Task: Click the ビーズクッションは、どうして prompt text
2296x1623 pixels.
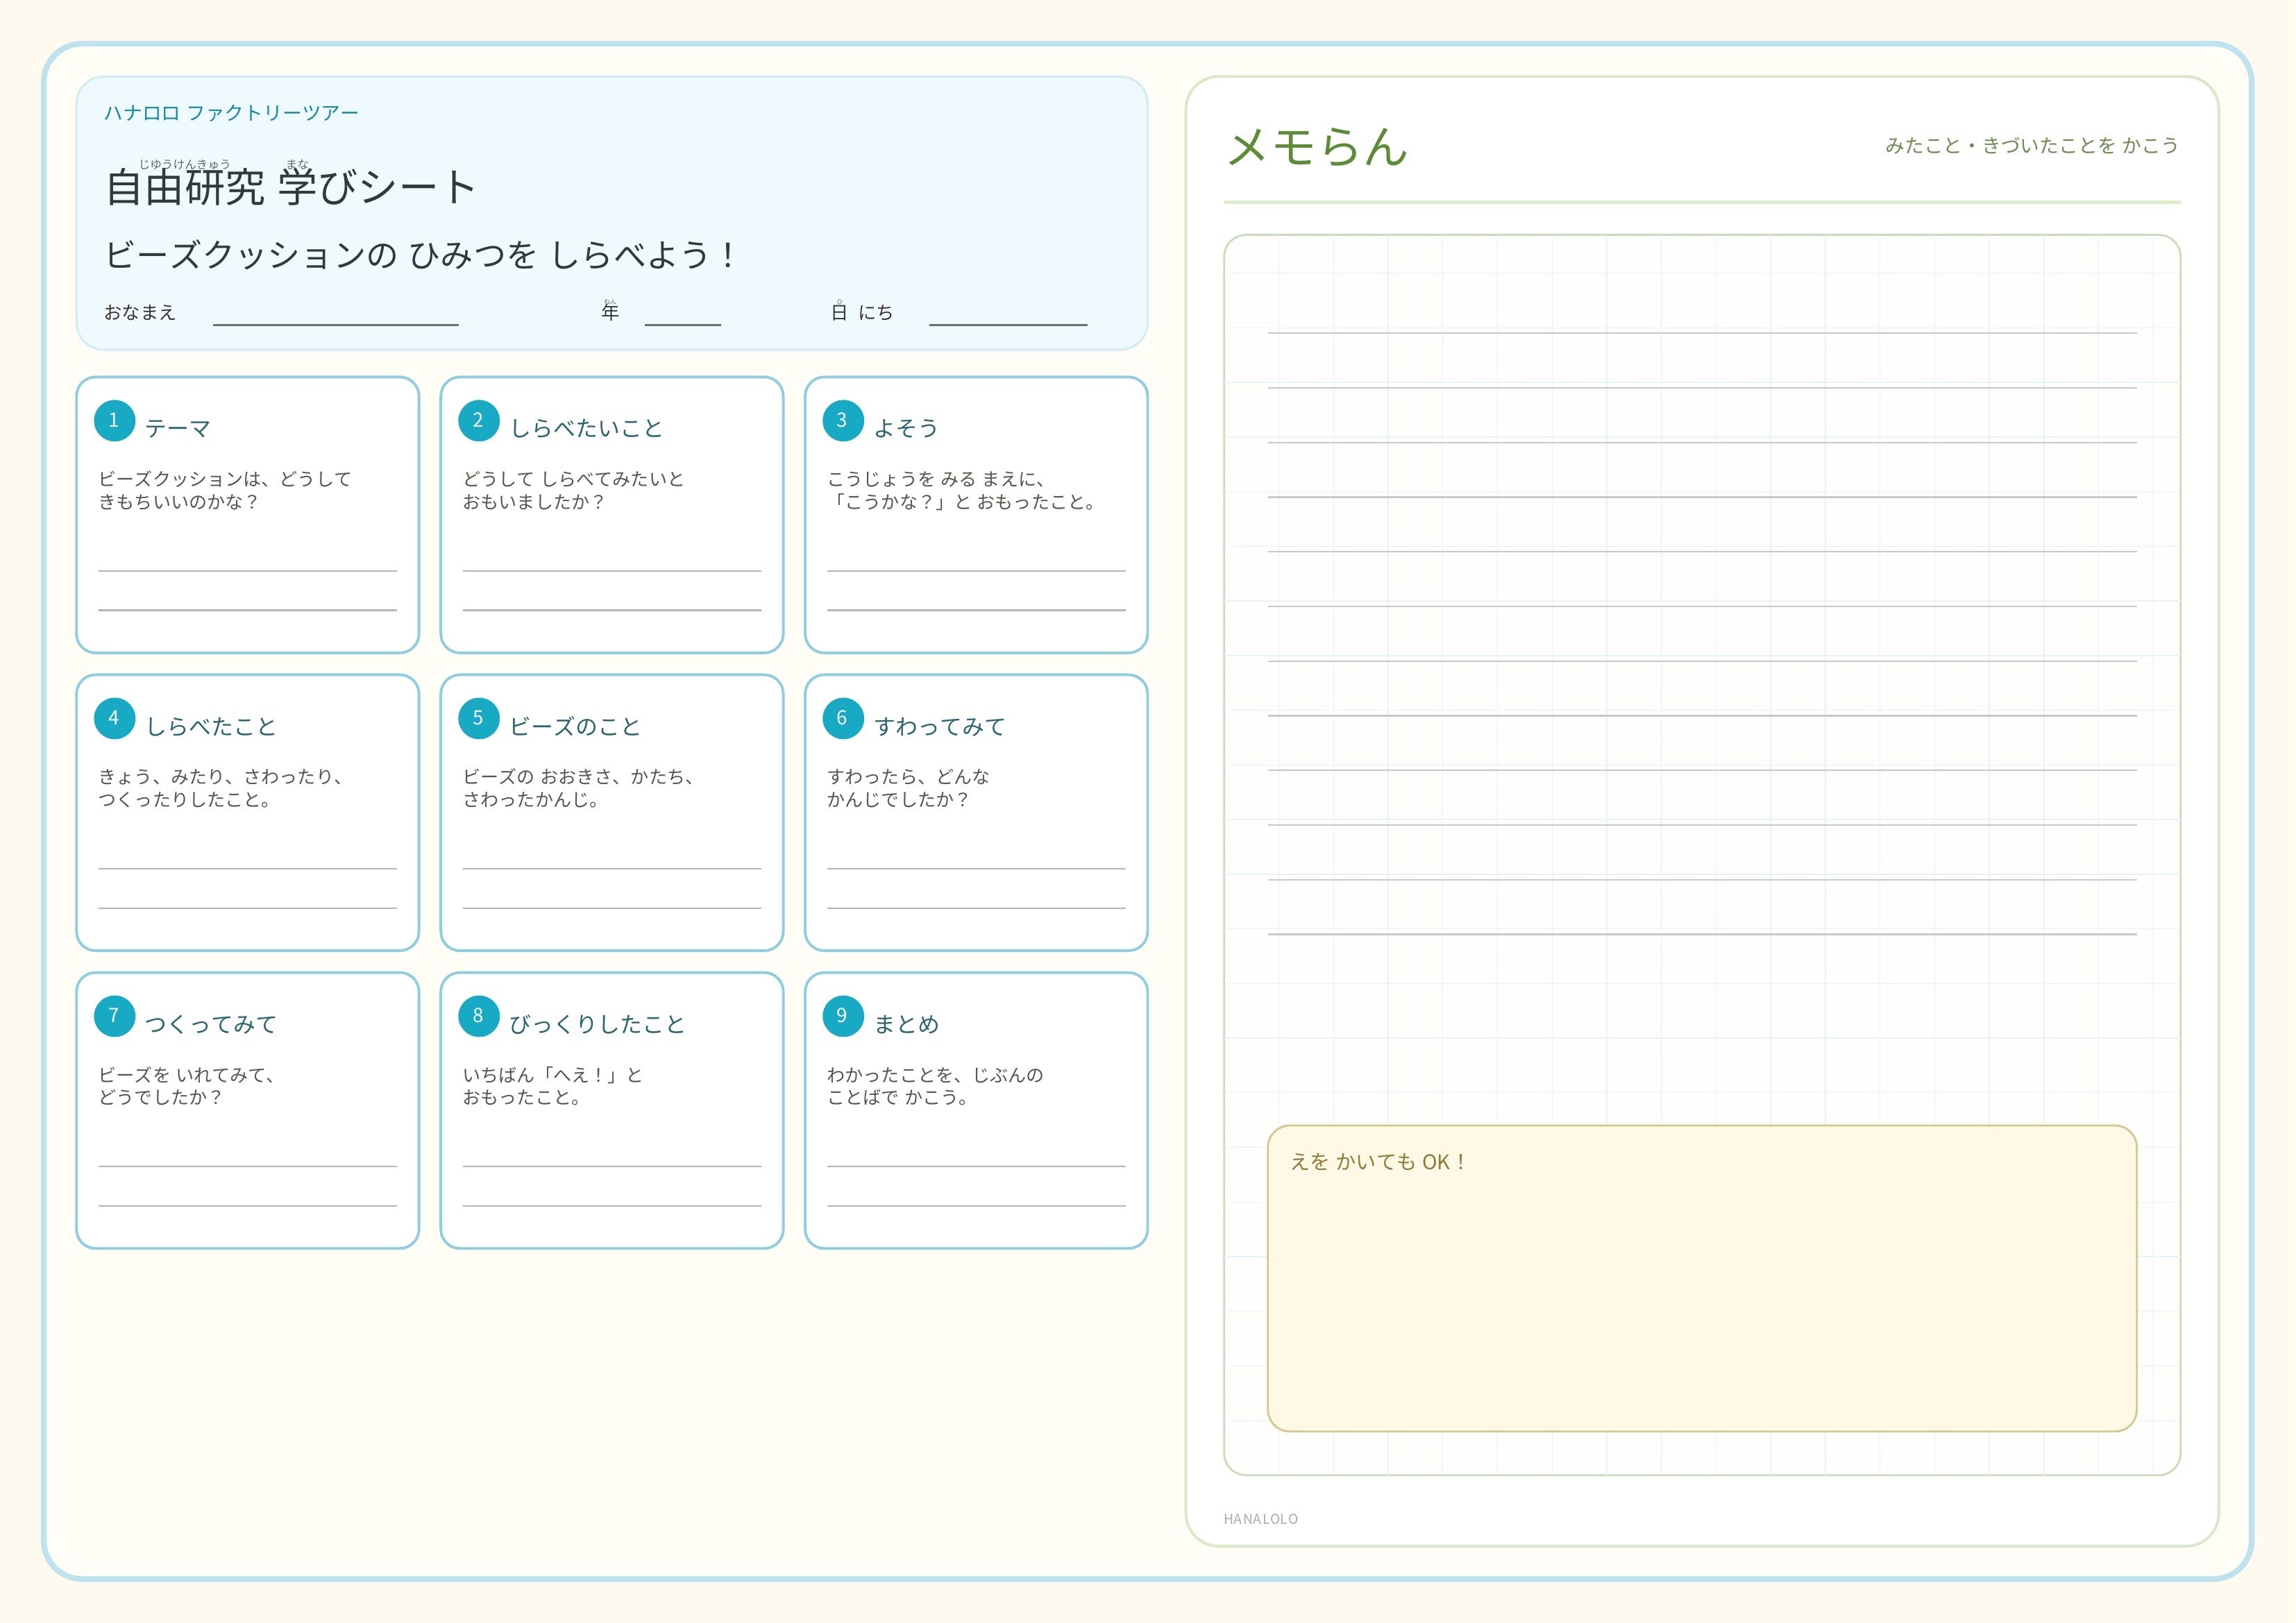Action: pyautogui.click(x=225, y=479)
